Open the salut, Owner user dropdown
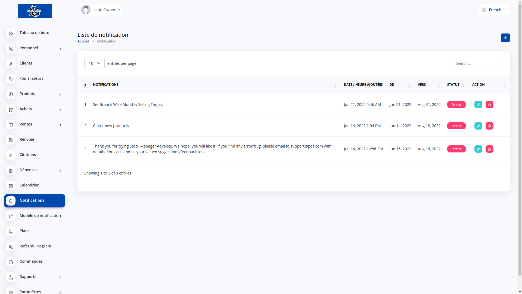This screenshot has height=294, width=522. (101, 10)
